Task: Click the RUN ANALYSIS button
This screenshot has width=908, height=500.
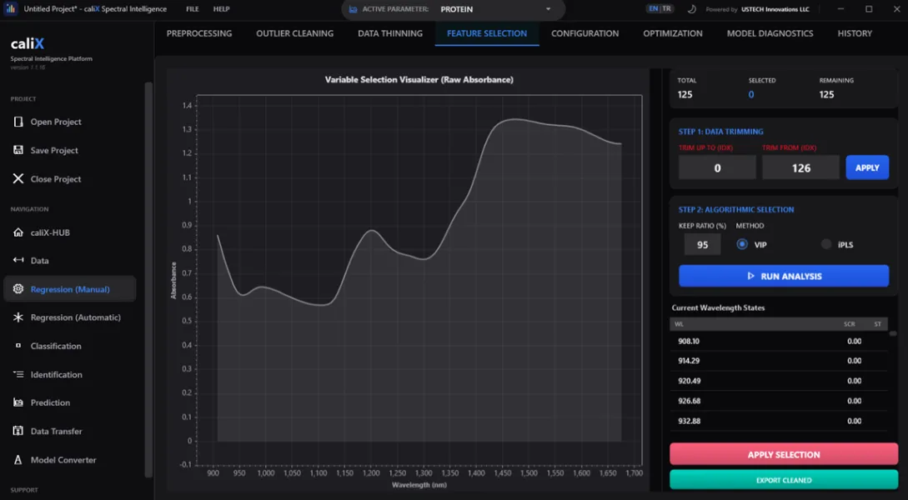Action: click(784, 276)
